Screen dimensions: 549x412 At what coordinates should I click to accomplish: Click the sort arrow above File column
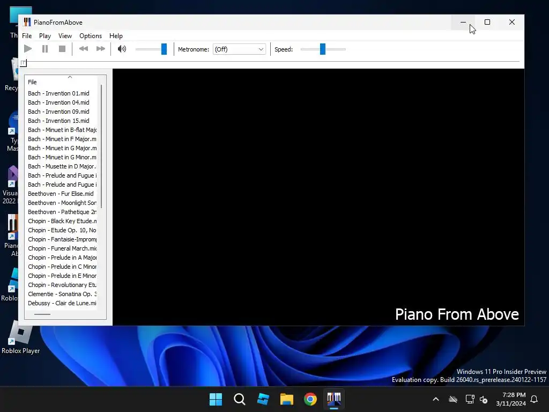70,77
